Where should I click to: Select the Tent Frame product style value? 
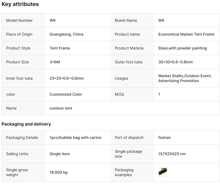click(x=60, y=48)
